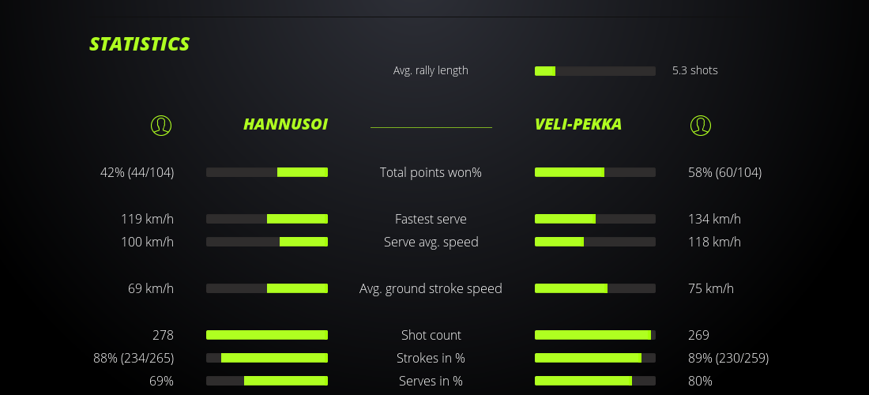The height and width of the screenshot is (395, 869).
Task: Click Veli-Pekka's player profile icon
Action: pos(700,125)
